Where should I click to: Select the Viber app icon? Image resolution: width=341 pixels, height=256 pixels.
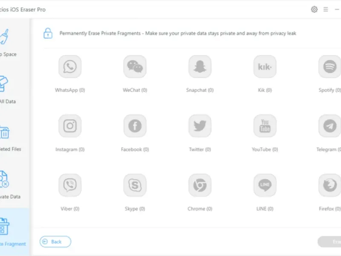(70, 185)
